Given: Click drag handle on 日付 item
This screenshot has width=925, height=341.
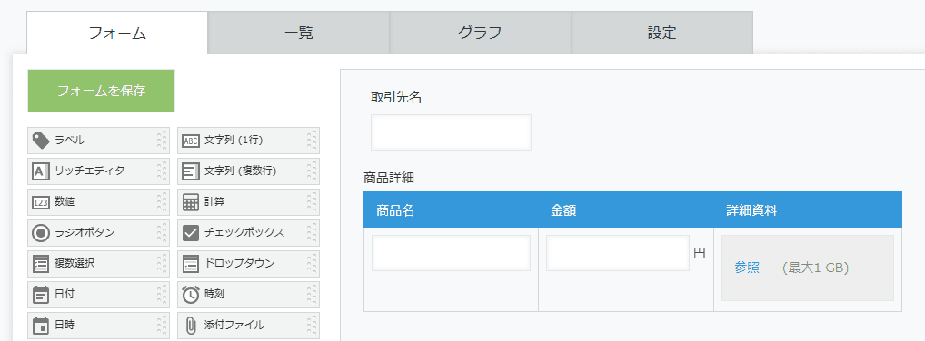Looking at the screenshot, I should [x=163, y=294].
